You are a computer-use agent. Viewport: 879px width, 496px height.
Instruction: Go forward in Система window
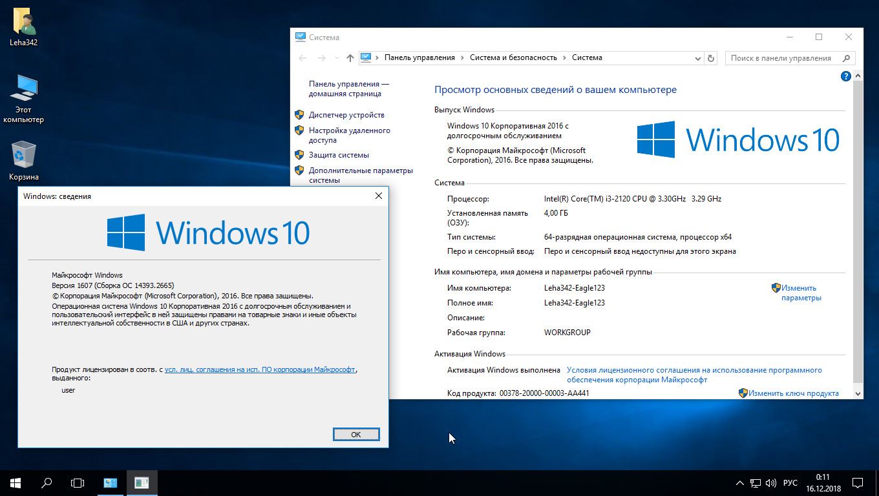tap(321, 58)
